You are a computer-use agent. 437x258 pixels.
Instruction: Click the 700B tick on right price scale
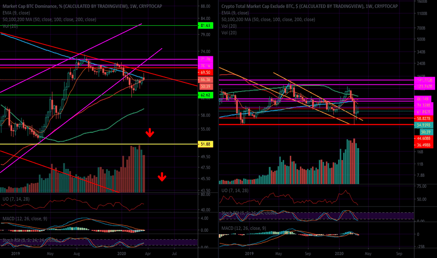(421, 28)
